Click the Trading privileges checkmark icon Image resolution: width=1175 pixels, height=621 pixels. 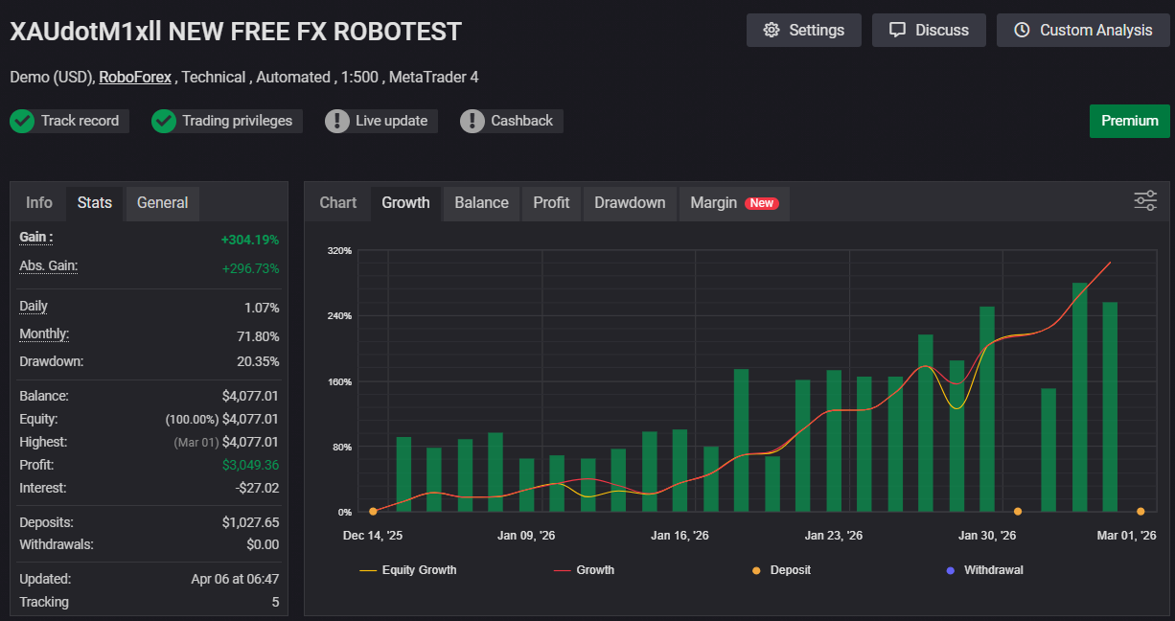coord(164,122)
